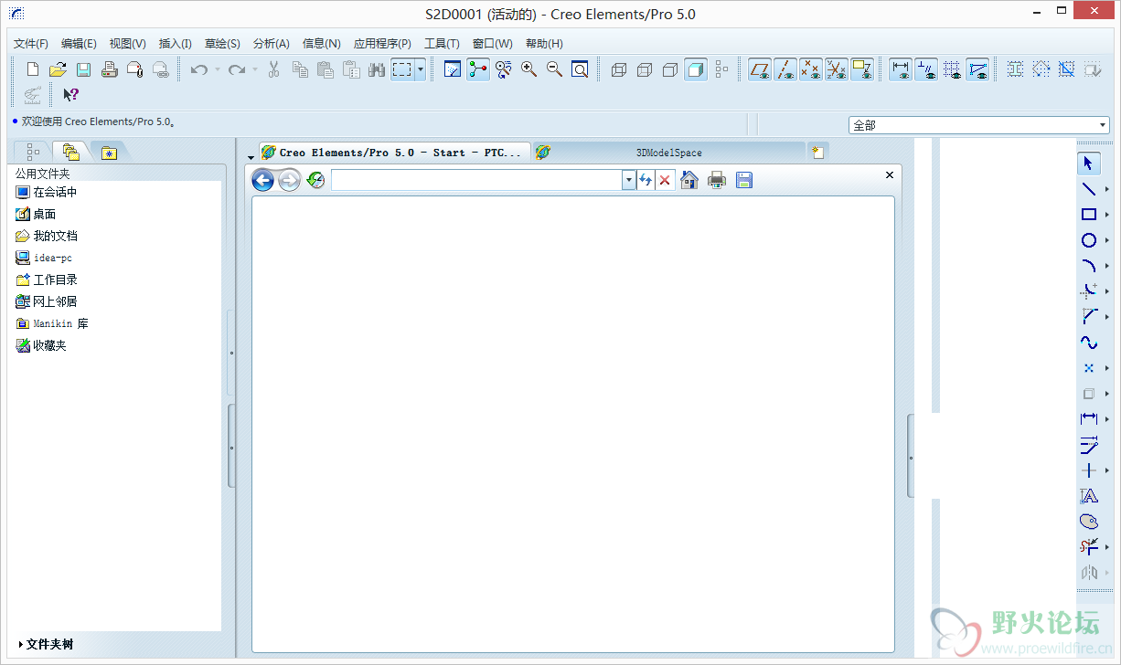Toggle datum point display
Image resolution: width=1121 pixels, height=665 pixels.
coord(811,69)
